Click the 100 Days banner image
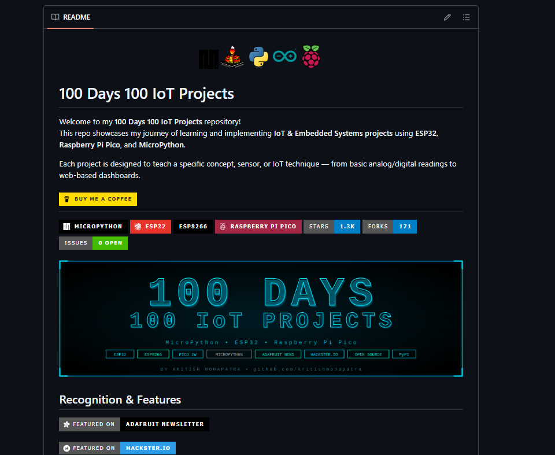 point(261,319)
